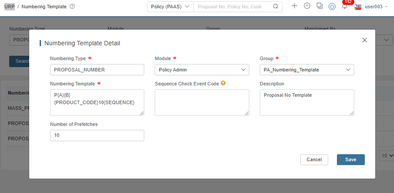Click the overlapping windows icon
This screenshot has height=193, width=394.
[319, 6]
